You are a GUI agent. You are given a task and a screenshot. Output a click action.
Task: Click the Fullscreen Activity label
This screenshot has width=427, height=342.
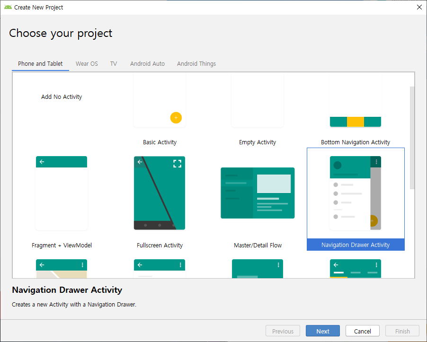(x=160, y=246)
